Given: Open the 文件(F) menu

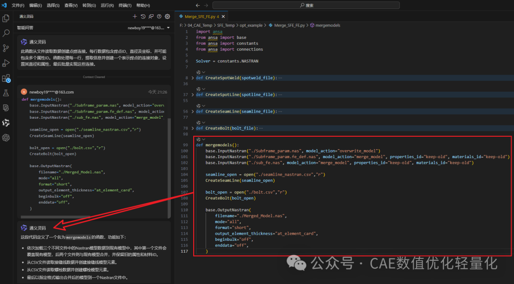Looking at the screenshot, I should [x=18, y=5].
